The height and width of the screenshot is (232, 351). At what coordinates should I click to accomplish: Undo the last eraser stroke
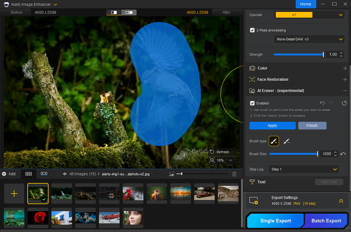[x=323, y=103]
